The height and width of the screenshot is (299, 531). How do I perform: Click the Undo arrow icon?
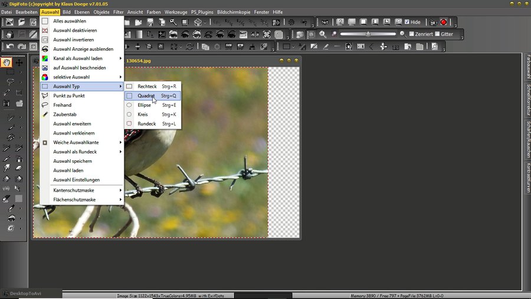click(x=11, y=47)
